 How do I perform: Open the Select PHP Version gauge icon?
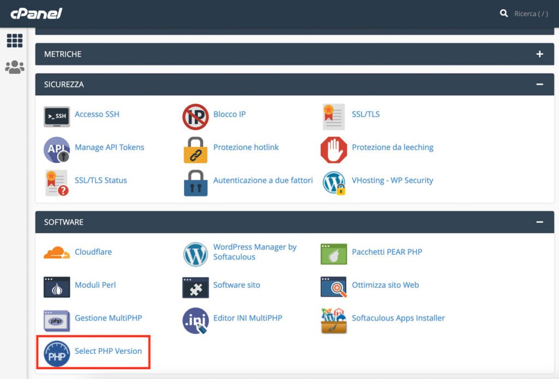click(57, 354)
